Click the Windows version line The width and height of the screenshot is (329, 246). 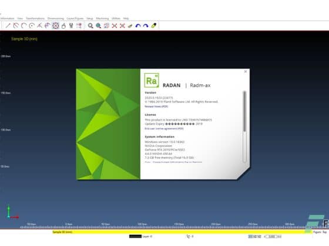[164, 142]
